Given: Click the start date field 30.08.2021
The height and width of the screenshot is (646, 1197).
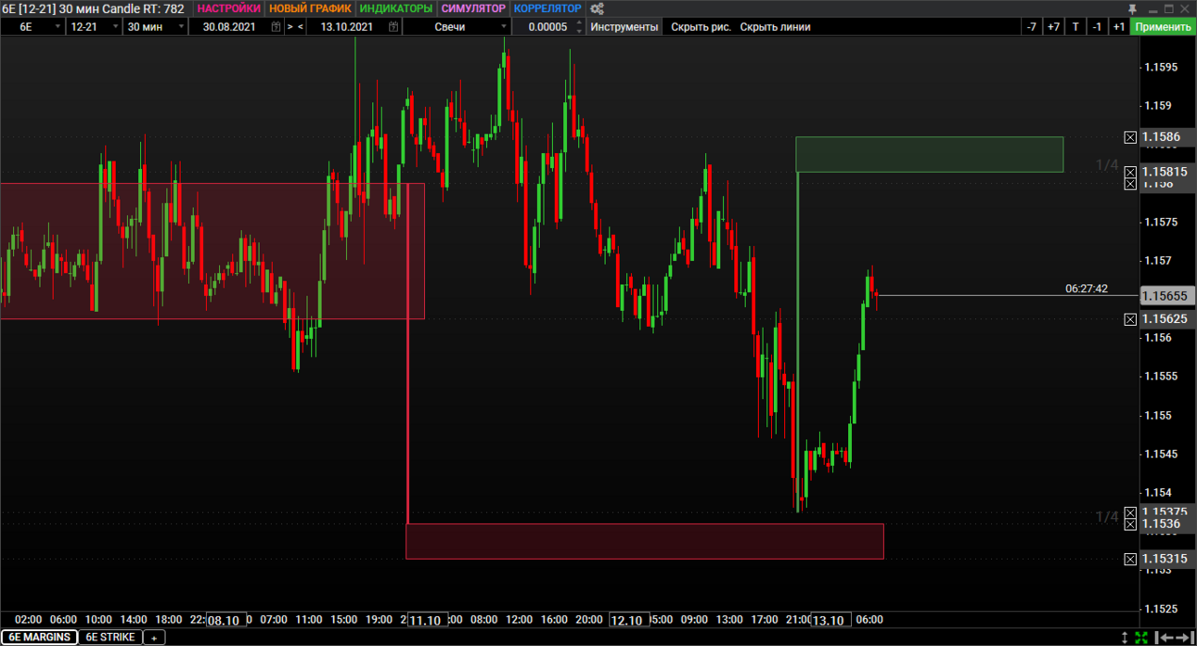Looking at the screenshot, I should [229, 27].
